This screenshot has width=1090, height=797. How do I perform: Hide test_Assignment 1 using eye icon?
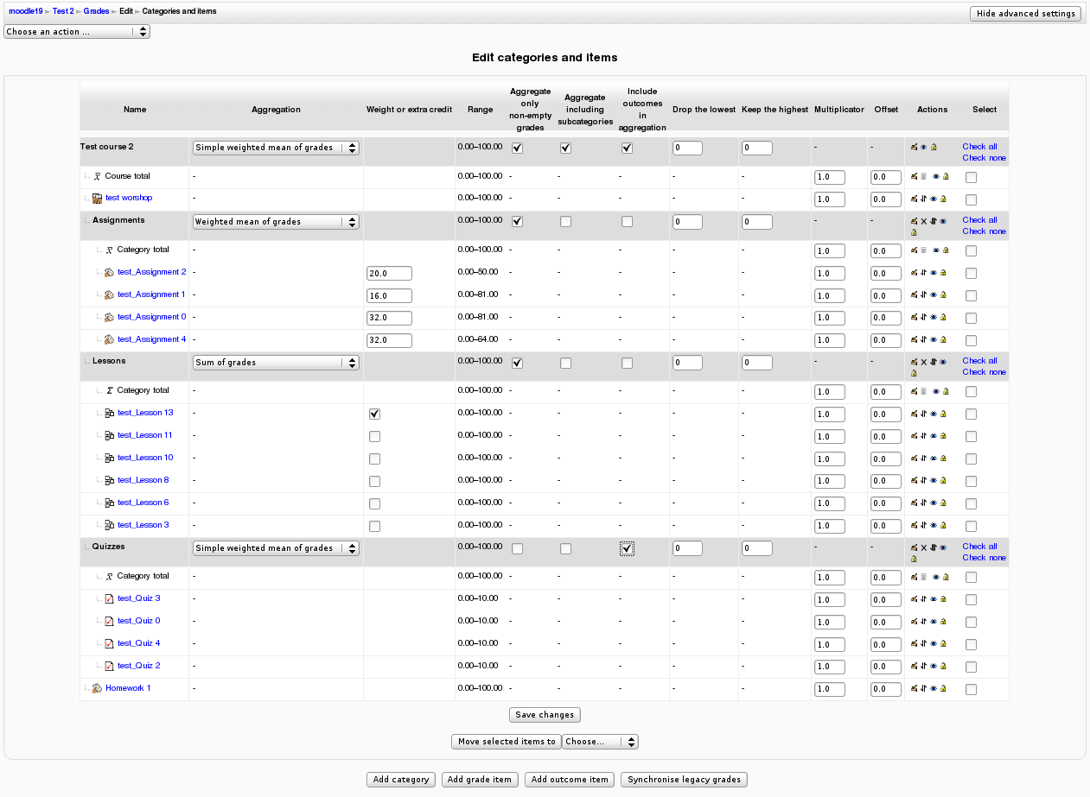click(x=934, y=295)
